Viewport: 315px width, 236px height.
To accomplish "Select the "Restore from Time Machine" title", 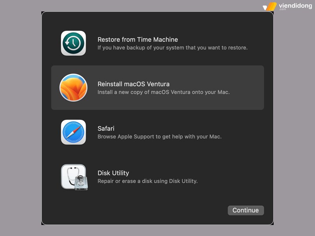I will pyautogui.click(x=137, y=40).
